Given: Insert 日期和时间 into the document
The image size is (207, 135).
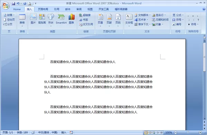Looking at the screenshot, I should point(160,20).
